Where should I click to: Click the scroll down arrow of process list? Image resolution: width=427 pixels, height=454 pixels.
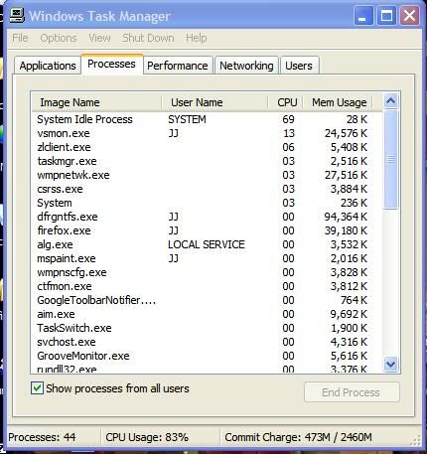(391, 365)
